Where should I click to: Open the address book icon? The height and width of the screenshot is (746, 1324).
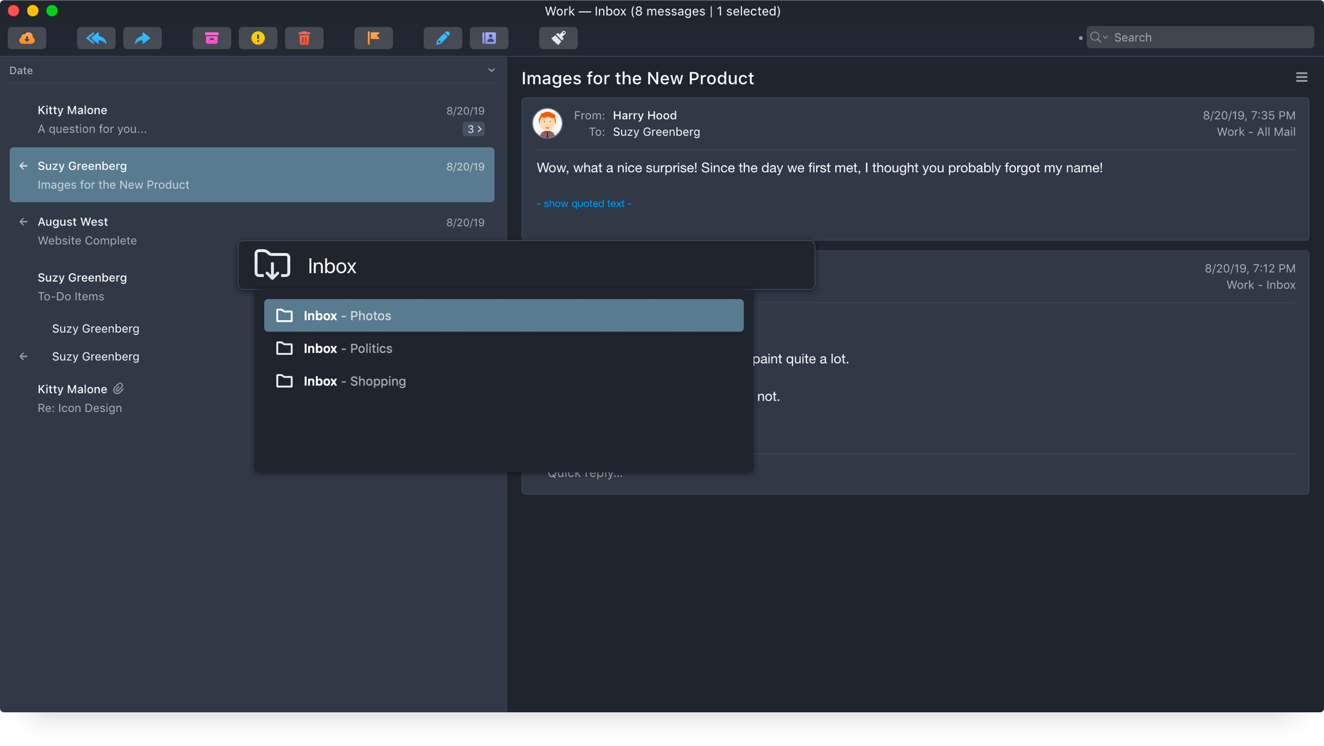(489, 37)
